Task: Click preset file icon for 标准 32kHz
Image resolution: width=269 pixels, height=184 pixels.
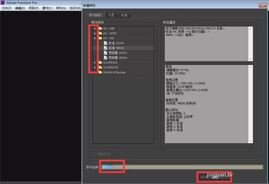Action: [x=106, y=43]
